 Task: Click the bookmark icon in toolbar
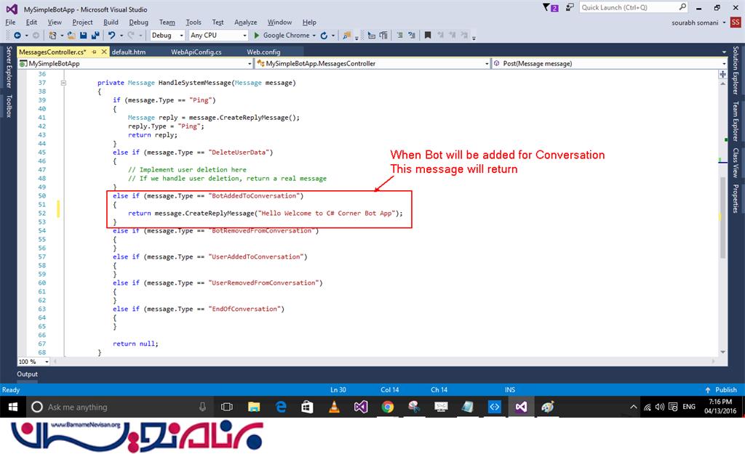pos(428,35)
